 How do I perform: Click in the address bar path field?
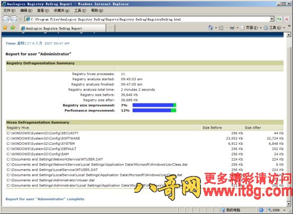[148, 19]
